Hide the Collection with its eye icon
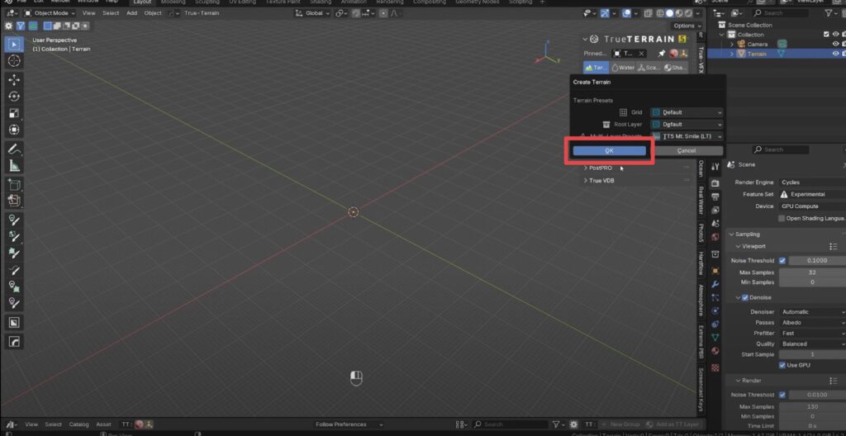This screenshot has height=436, width=846. (x=835, y=35)
